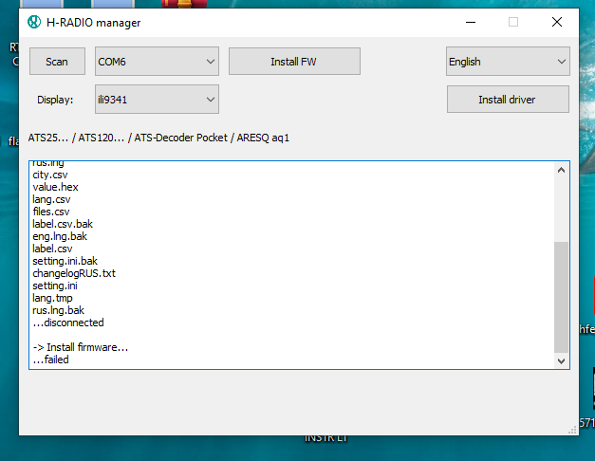Click the '-> Install firmware...' log line
The image size is (595, 461).
click(x=80, y=347)
